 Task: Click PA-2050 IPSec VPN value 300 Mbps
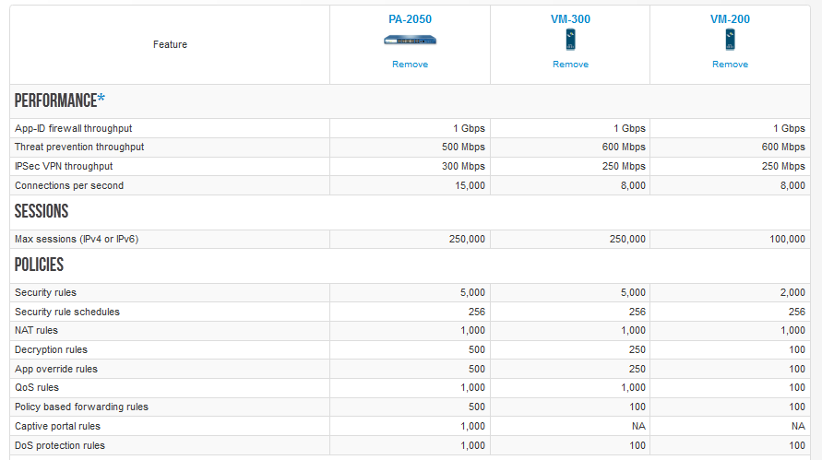463,167
